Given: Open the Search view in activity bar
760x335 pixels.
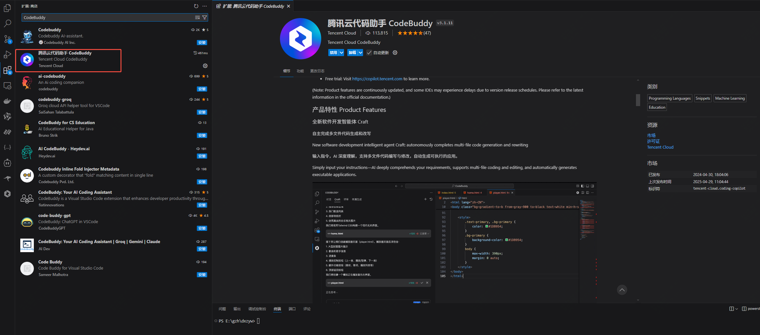Looking at the screenshot, I should point(7,24).
